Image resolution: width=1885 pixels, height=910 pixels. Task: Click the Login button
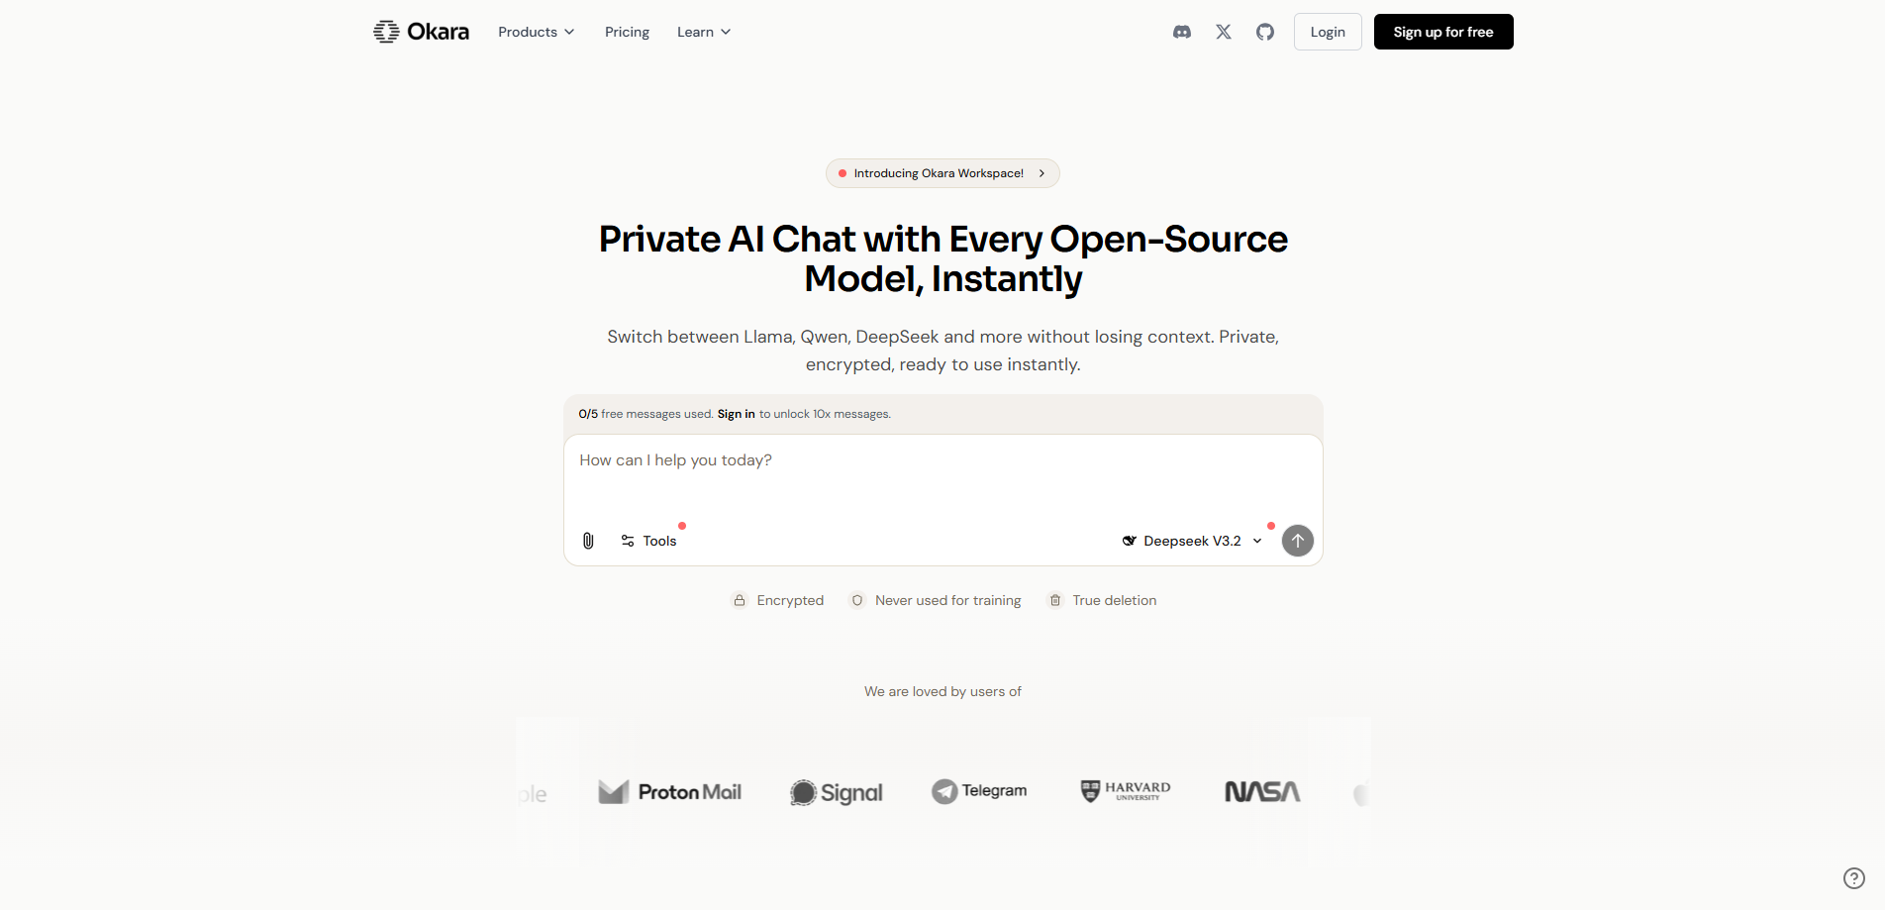[x=1328, y=32]
